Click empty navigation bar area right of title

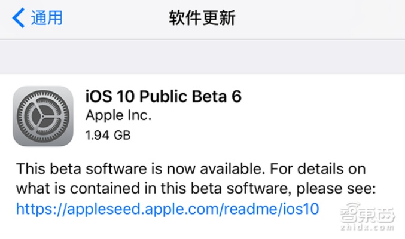coord(323,18)
